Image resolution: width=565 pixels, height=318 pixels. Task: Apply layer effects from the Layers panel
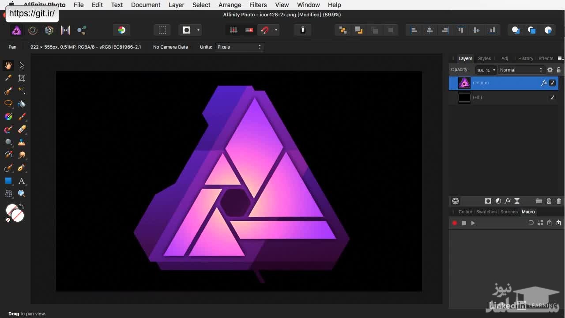click(508, 201)
